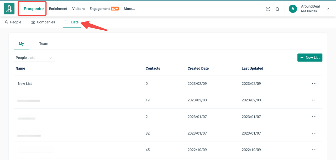Open the Engagement section
This screenshot has width=336, height=160.
tap(100, 9)
